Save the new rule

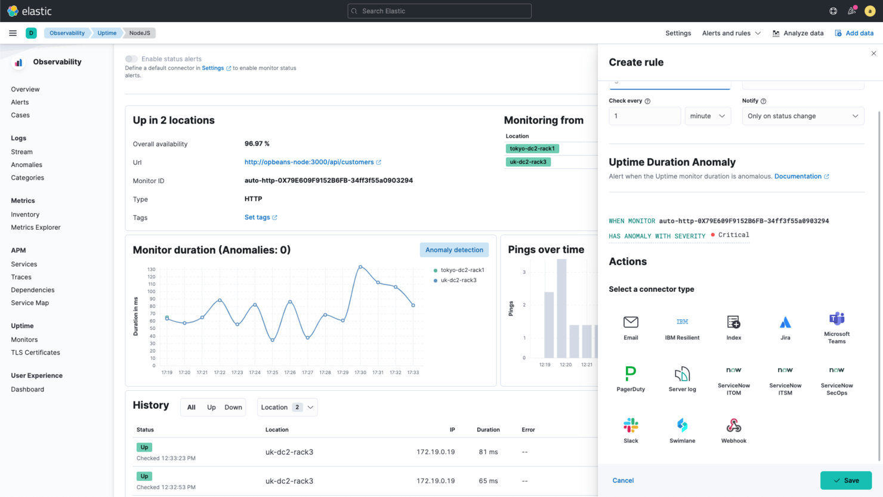tap(846, 480)
